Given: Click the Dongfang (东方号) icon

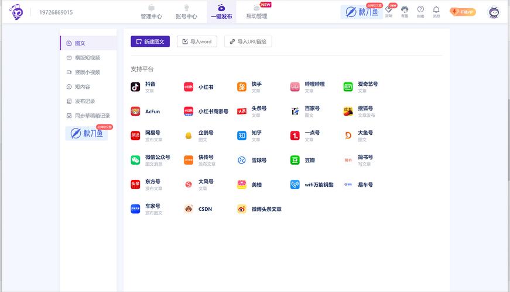Looking at the screenshot, I should 135,185.
